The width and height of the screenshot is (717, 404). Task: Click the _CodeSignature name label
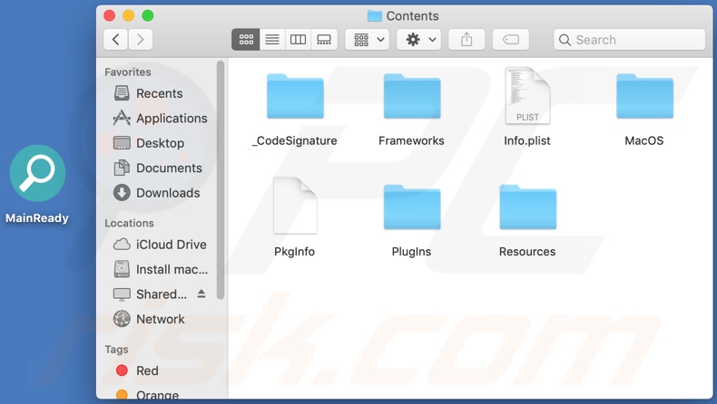pyautogui.click(x=295, y=140)
